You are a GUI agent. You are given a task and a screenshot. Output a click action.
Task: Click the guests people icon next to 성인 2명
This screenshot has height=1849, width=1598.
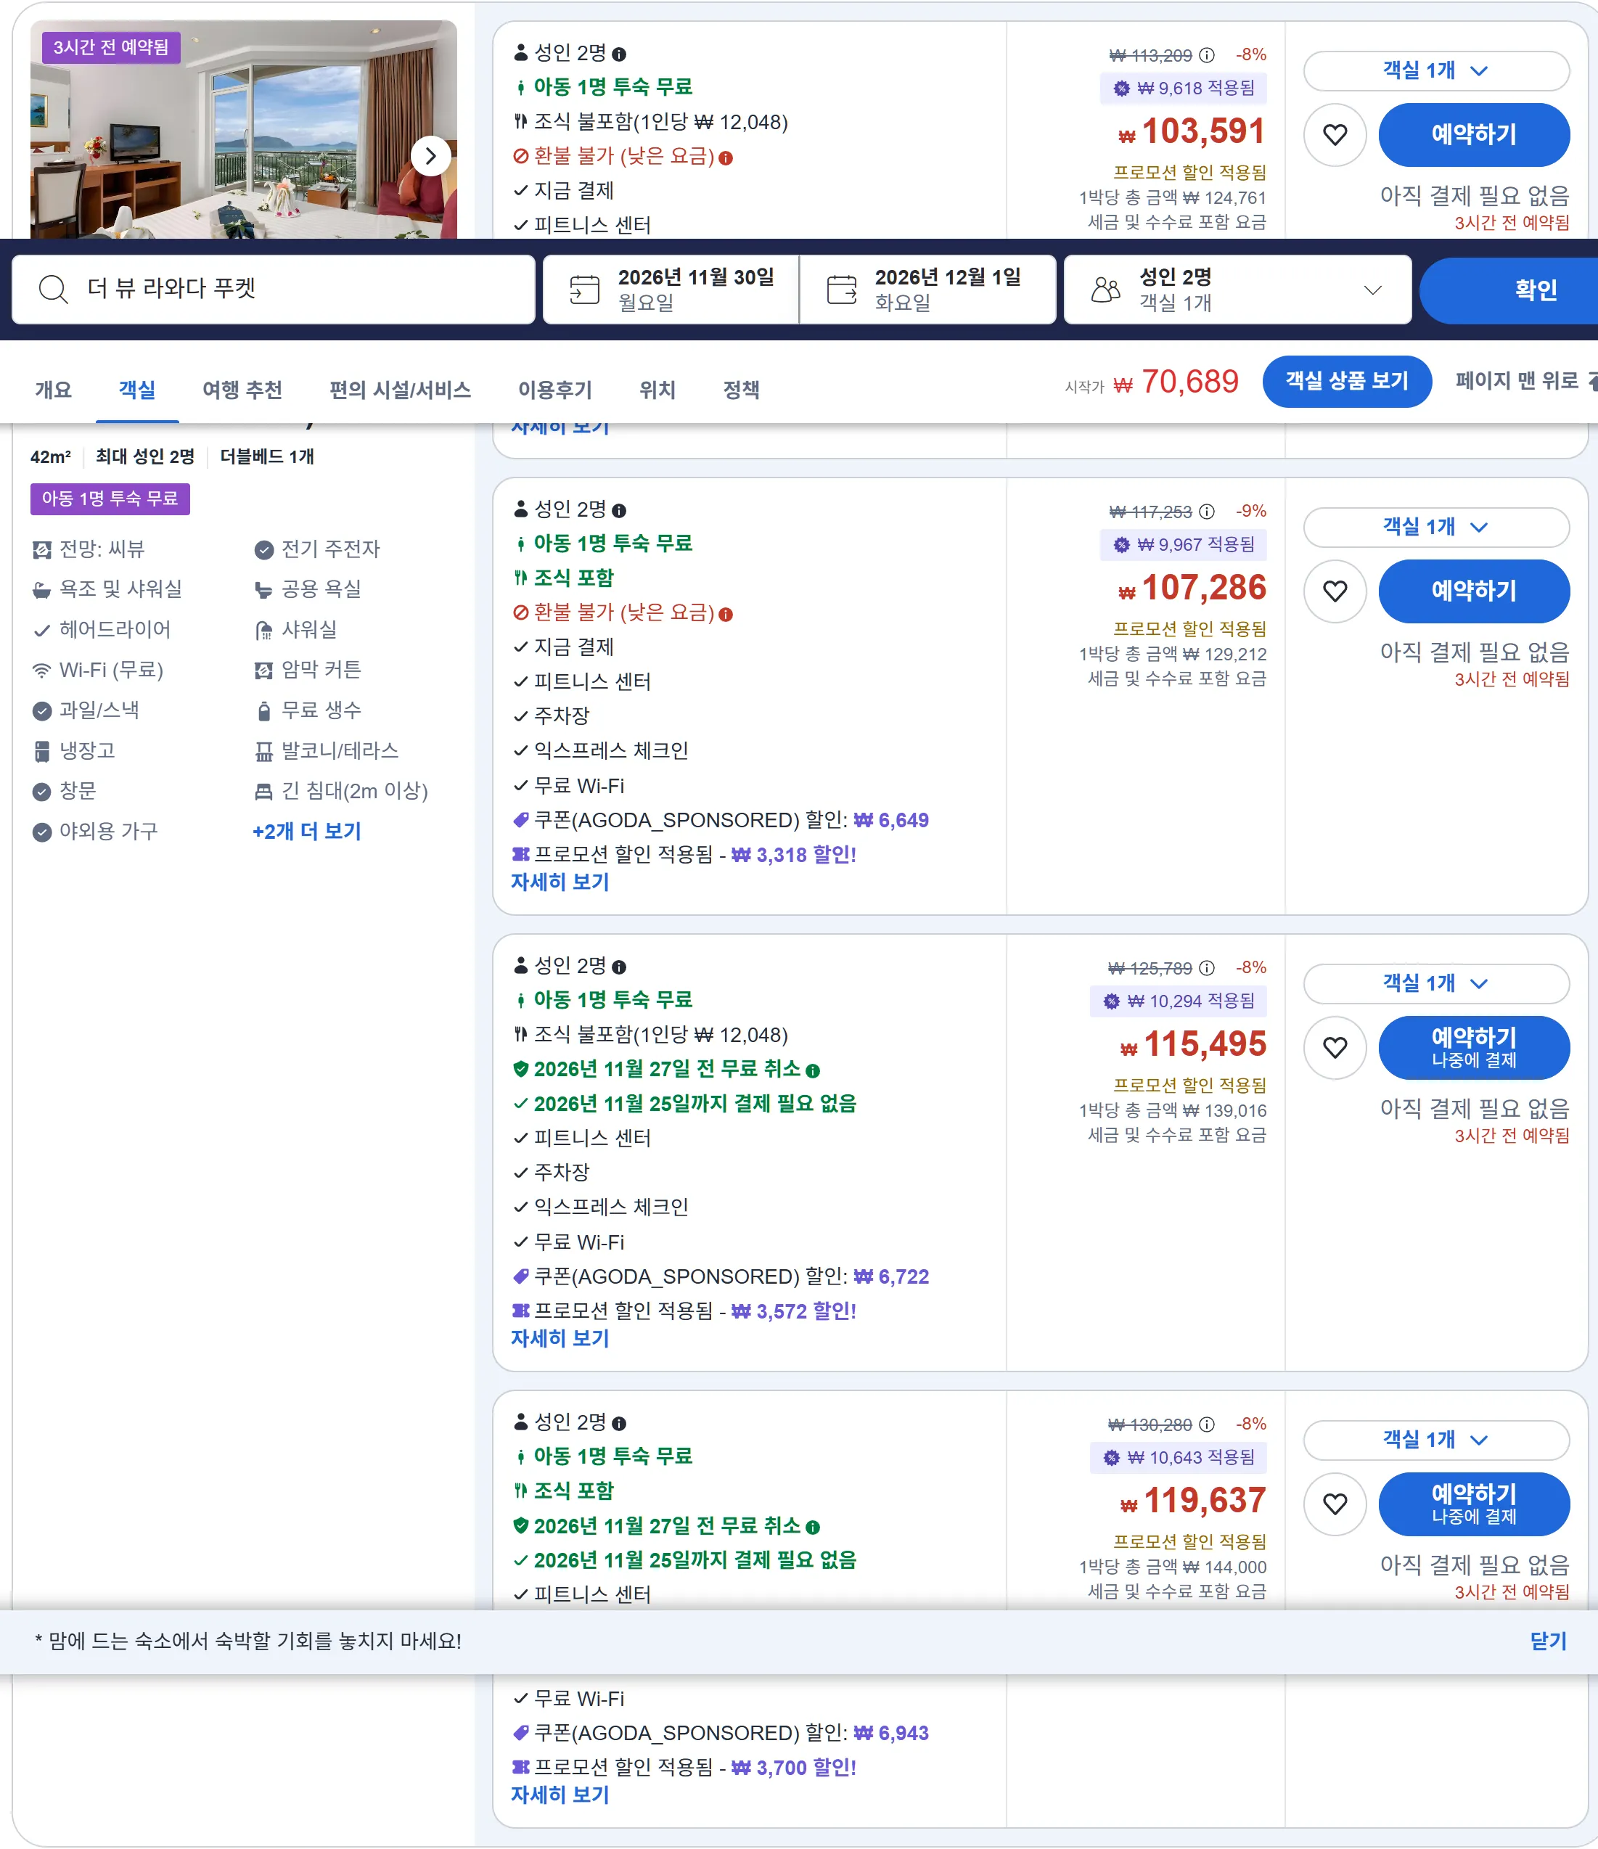(1105, 289)
